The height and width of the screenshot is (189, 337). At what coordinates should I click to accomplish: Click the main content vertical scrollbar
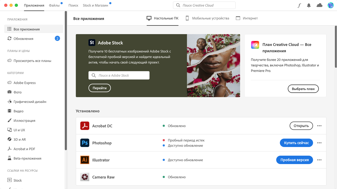tap(336, 47)
